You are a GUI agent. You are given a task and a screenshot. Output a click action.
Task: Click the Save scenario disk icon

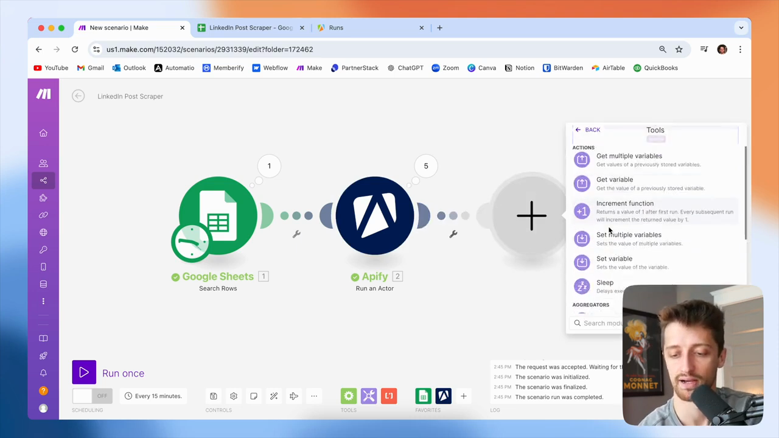coord(214,396)
